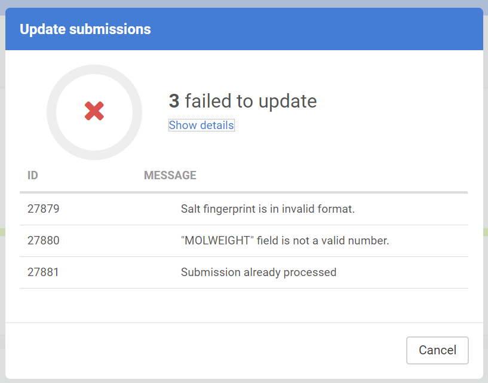The image size is (488, 383).
Task: Click the ID column header
Action: 33,176
